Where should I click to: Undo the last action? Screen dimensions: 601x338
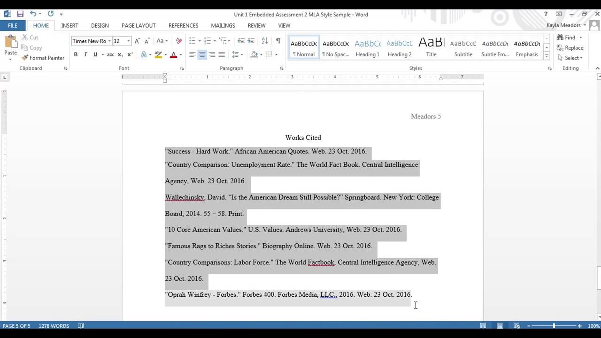(x=33, y=14)
